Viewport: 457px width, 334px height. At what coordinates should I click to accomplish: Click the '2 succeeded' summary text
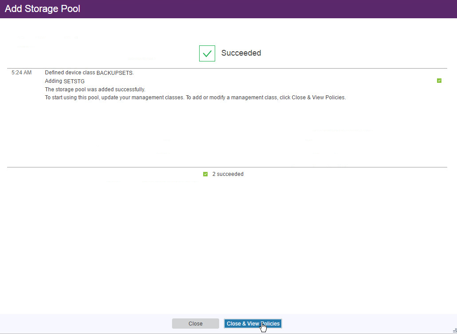(228, 174)
